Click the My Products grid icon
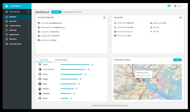This screenshot has width=190, height=112. [7, 6]
